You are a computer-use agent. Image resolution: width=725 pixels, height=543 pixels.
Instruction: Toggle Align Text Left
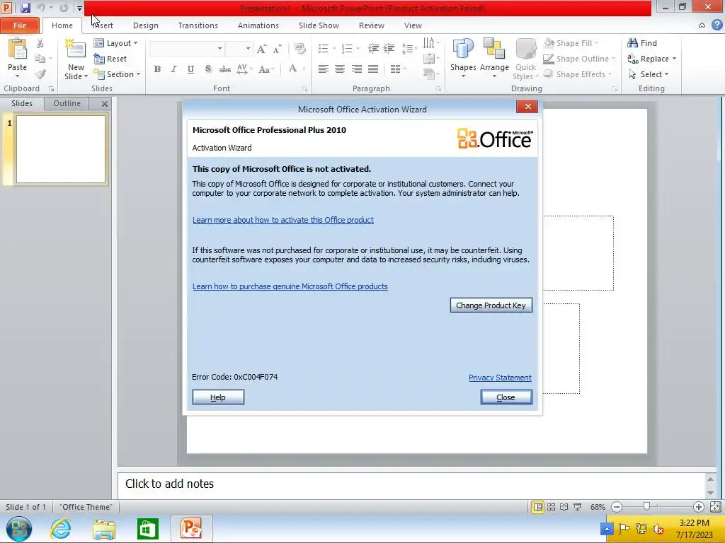(323, 69)
